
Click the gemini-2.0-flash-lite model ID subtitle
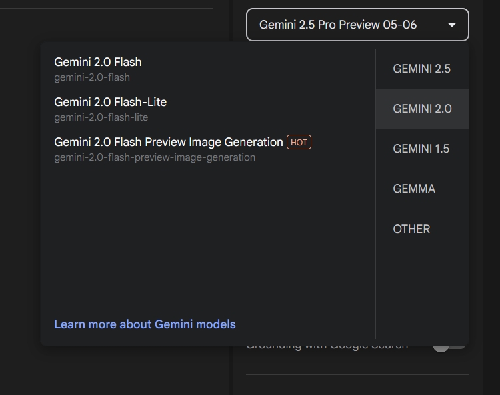pos(101,117)
